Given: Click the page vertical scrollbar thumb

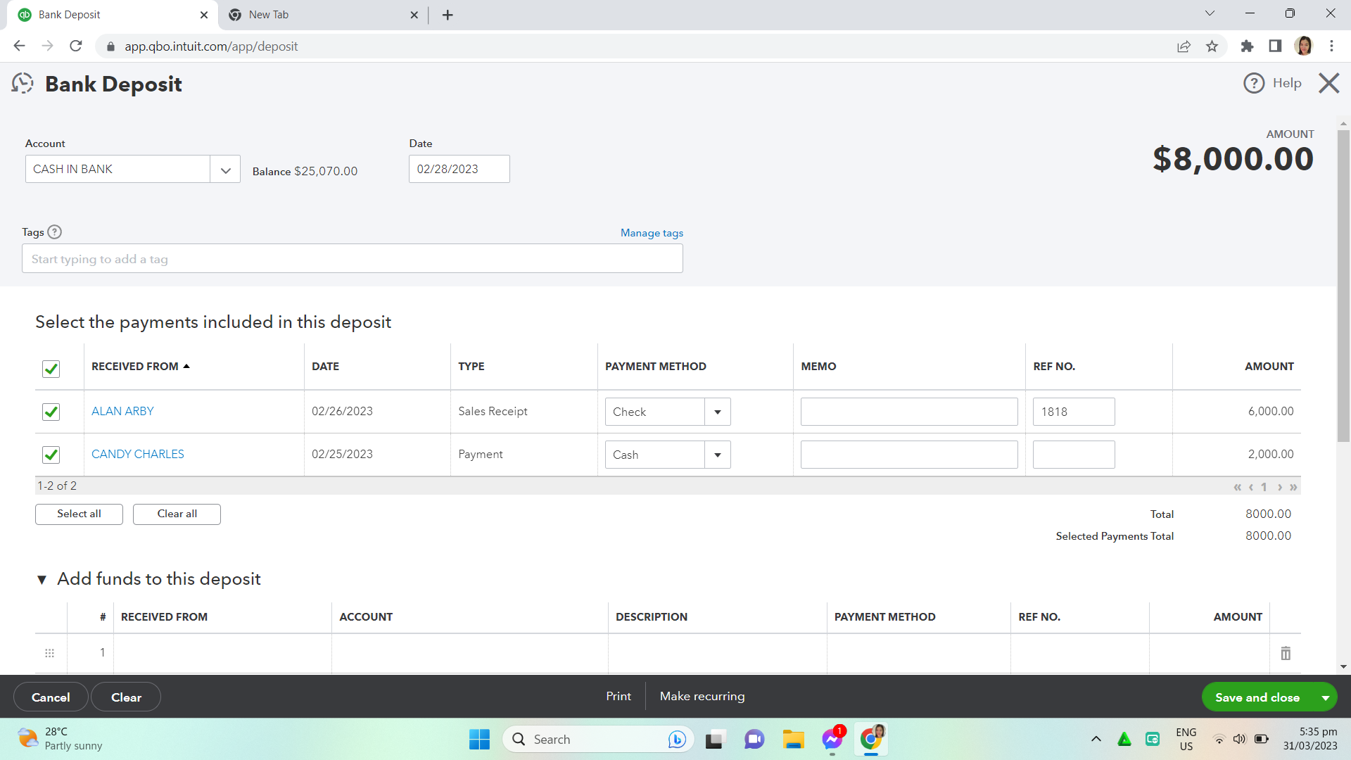Looking at the screenshot, I should tap(1343, 285).
